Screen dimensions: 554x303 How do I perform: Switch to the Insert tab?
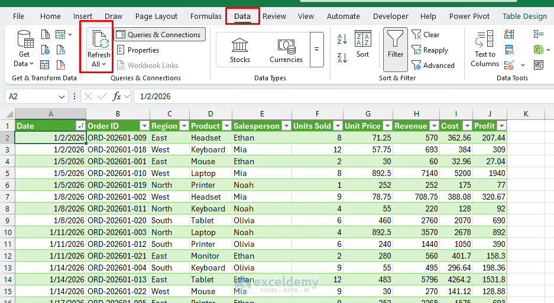tap(83, 17)
